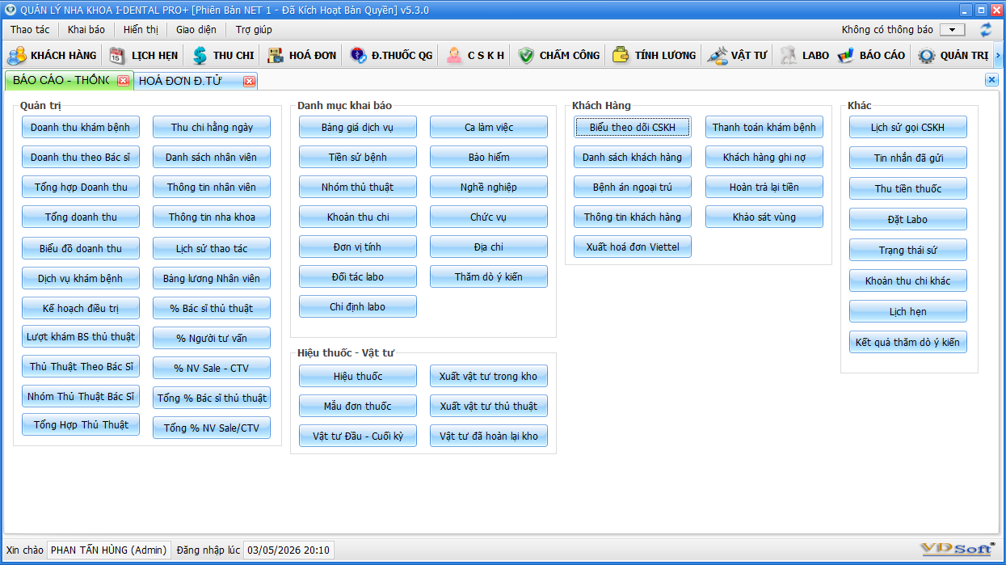1006x565 pixels.
Task: Click Đối tác labo button
Action: pyautogui.click(x=358, y=276)
